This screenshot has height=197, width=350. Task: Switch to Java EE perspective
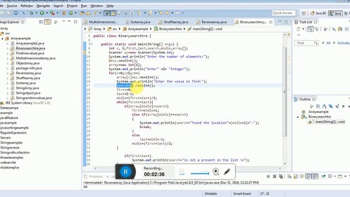(x=318, y=13)
